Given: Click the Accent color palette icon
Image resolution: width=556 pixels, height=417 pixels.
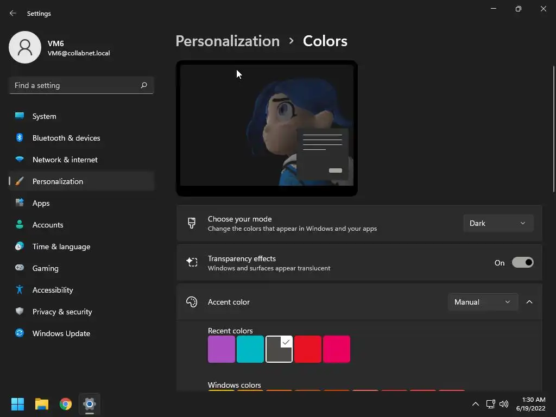Looking at the screenshot, I should (192, 302).
